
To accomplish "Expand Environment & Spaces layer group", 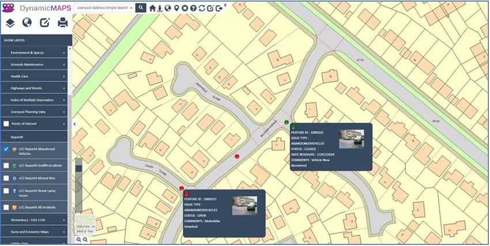I will coord(34,53).
